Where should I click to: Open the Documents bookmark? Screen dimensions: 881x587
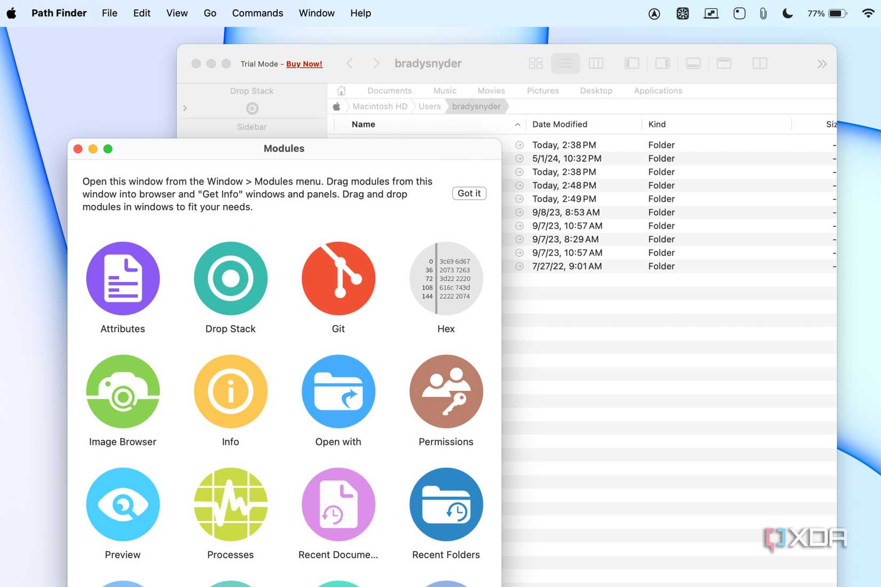point(390,91)
